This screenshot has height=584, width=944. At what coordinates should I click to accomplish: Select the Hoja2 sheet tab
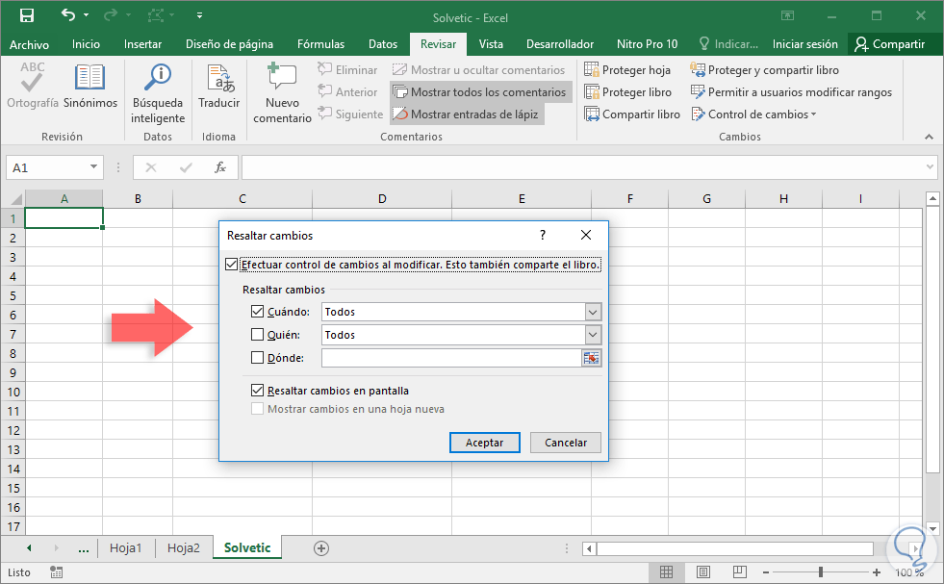pos(183,548)
